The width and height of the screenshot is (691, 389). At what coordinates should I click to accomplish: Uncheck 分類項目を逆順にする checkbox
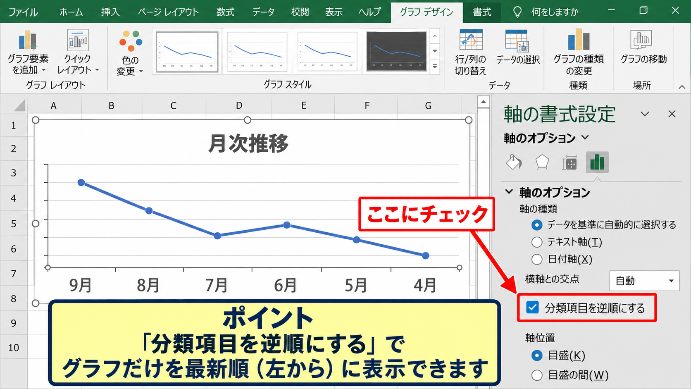[x=532, y=307]
